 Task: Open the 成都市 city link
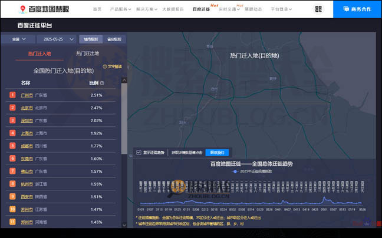pyautogui.click(x=27, y=146)
